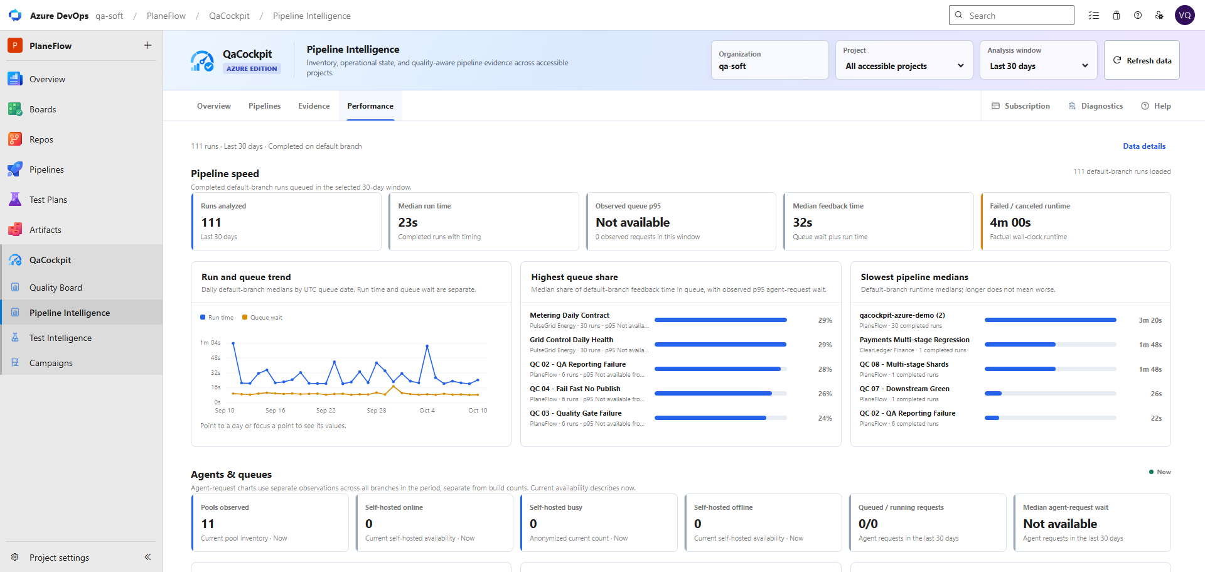Open the Quality Board icon
Viewport: 1205px width, 572px height.
tap(15, 288)
